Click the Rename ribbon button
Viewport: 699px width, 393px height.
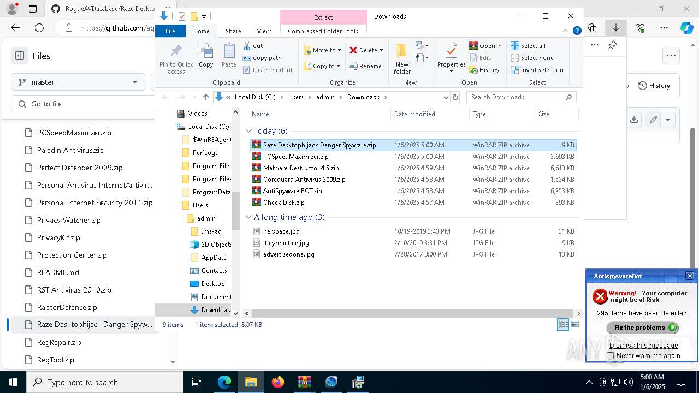365,66
